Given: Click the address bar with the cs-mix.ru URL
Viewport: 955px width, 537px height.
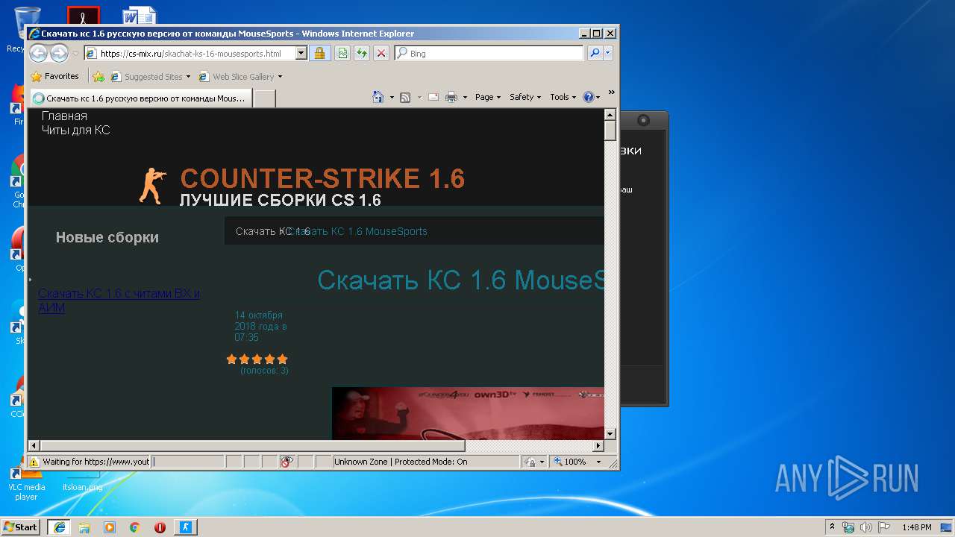Looking at the screenshot, I should click(190, 54).
